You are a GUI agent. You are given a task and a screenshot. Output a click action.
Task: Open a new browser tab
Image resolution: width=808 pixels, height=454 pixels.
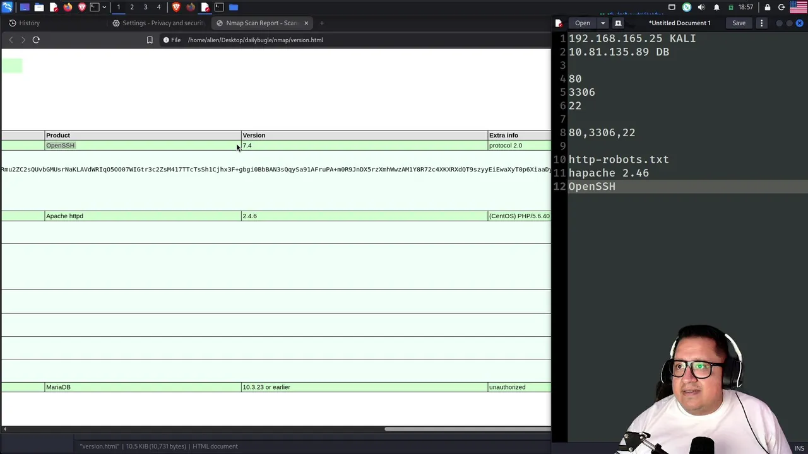tap(321, 23)
